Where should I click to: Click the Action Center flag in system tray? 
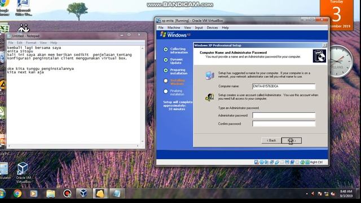[320, 194]
